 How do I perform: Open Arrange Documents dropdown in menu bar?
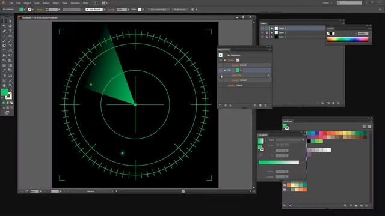click(104, 3)
